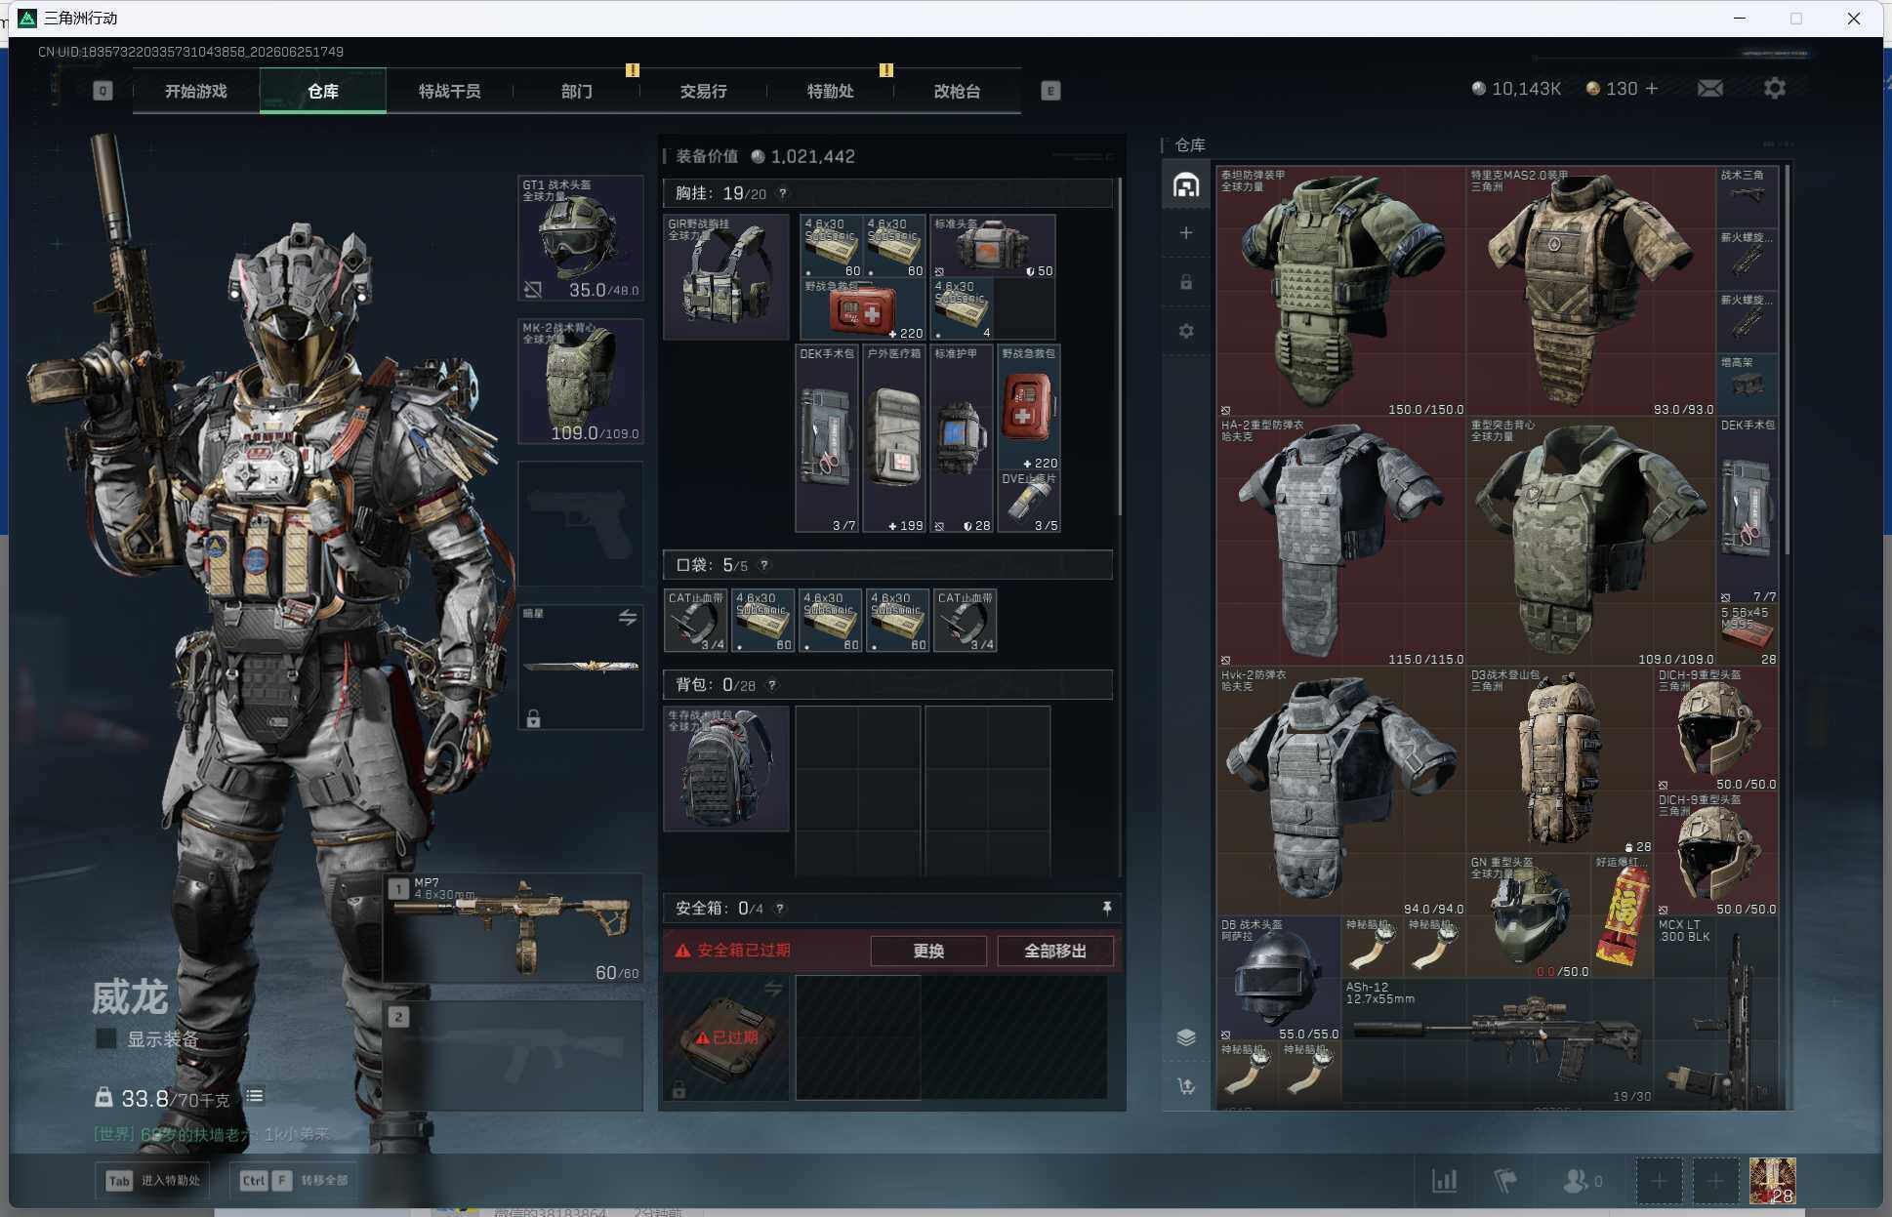Add currency with the plus beside 130
The height and width of the screenshot is (1217, 1892).
coord(1652,89)
